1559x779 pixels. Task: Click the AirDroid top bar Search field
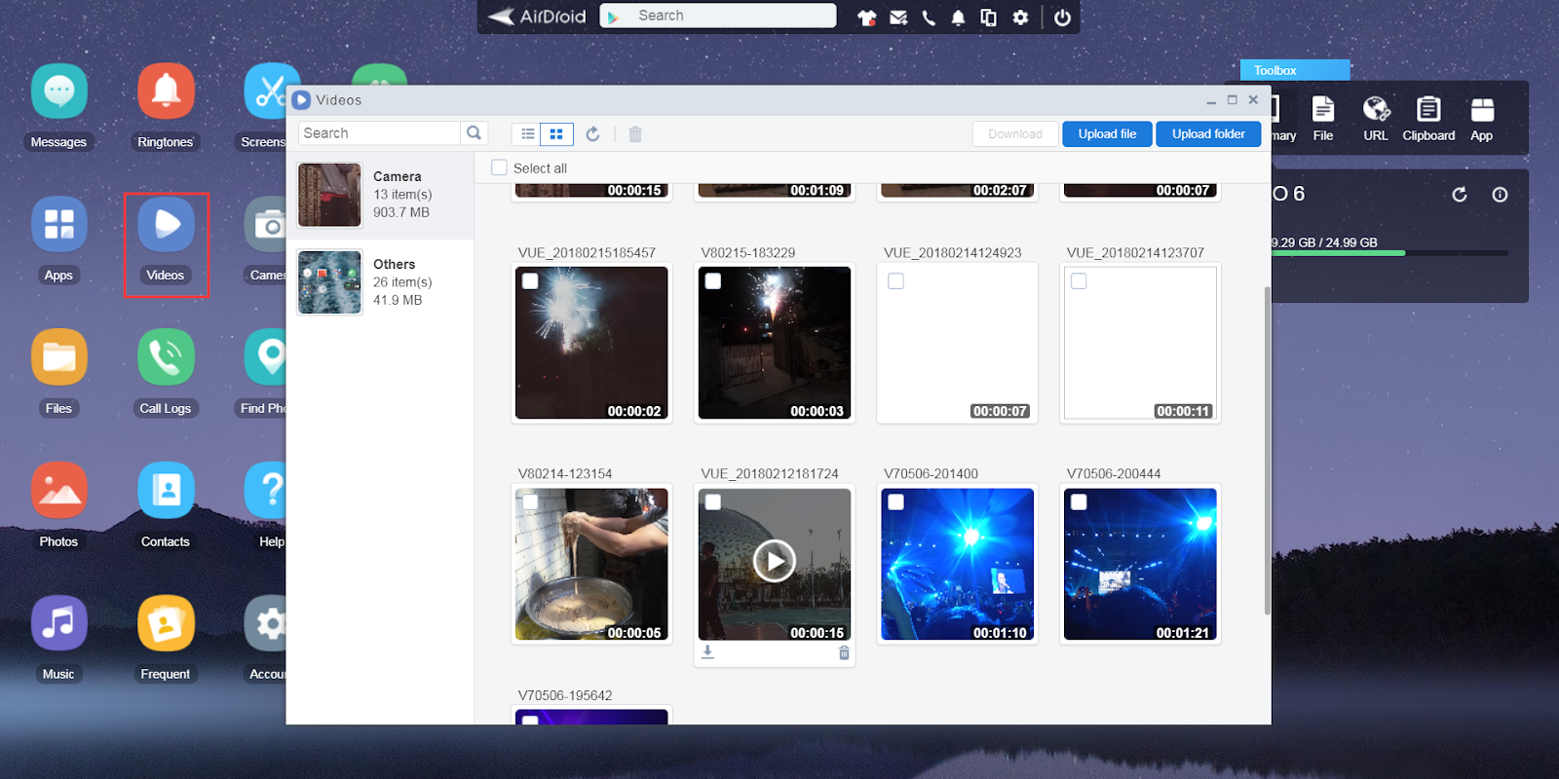click(x=718, y=16)
